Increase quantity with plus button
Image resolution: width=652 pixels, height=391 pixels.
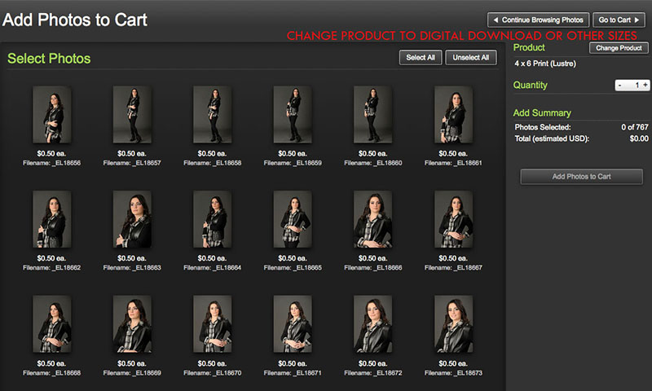click(645, 85)
